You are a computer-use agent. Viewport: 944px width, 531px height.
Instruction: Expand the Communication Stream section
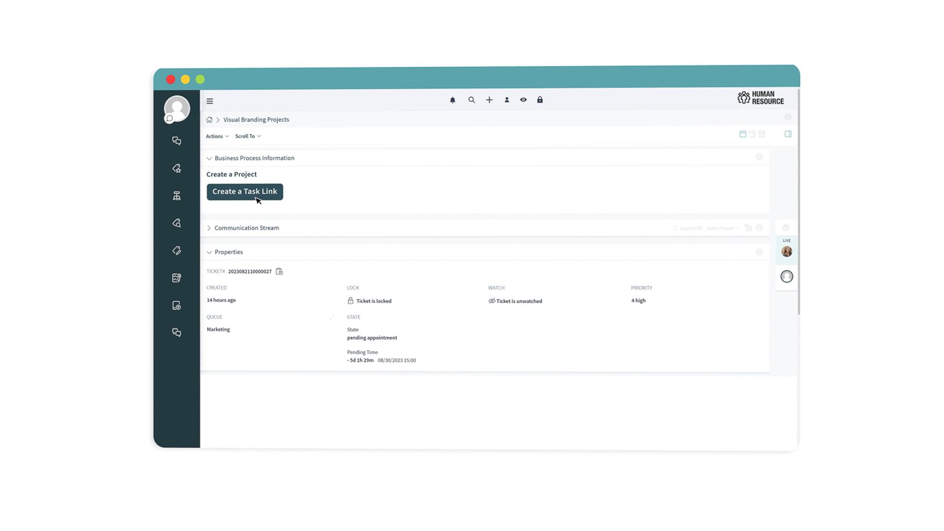pyautogui.click(x=209, y=228)
